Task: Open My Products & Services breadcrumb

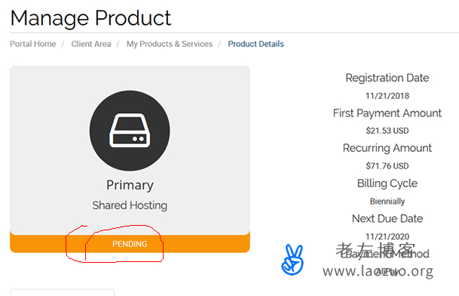Action: pyautogui.click(x=170, y=44)
